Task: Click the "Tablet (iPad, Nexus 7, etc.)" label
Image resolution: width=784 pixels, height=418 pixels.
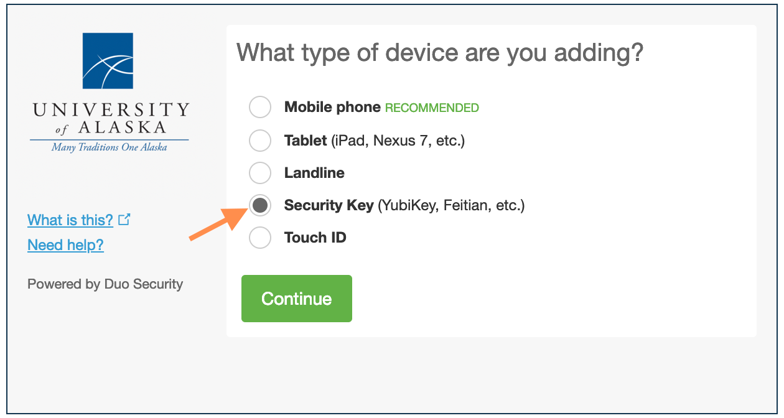Action: (x=375, y=141)
